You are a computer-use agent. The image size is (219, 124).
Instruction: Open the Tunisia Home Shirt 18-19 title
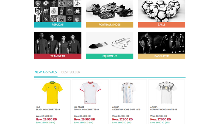tap(86, 109)
